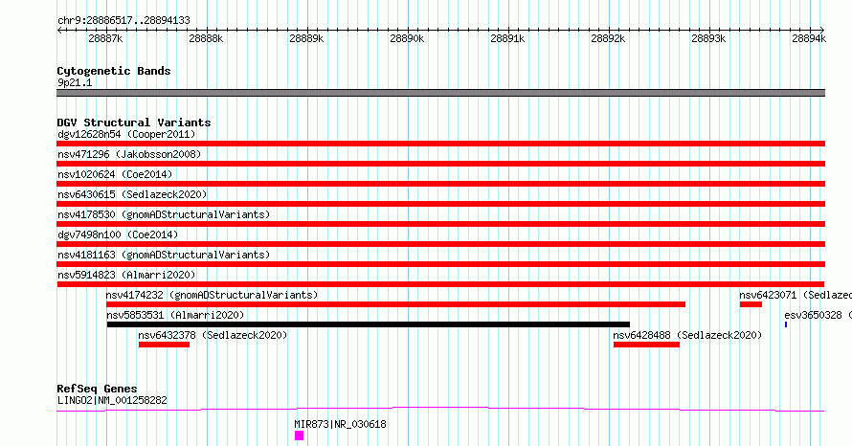Viewport: 852px width, 446px height.
Task: Click the red bar for nsv6430615
Action: 440,204
